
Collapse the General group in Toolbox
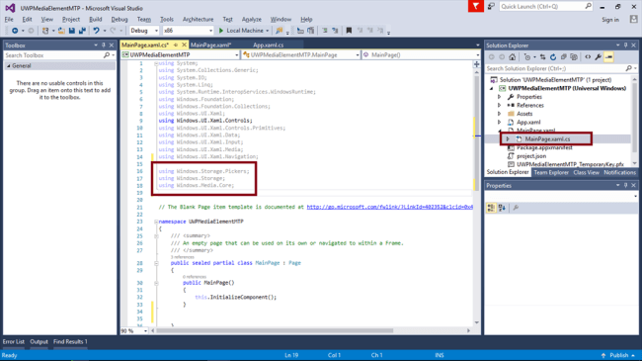pos(8,66)
